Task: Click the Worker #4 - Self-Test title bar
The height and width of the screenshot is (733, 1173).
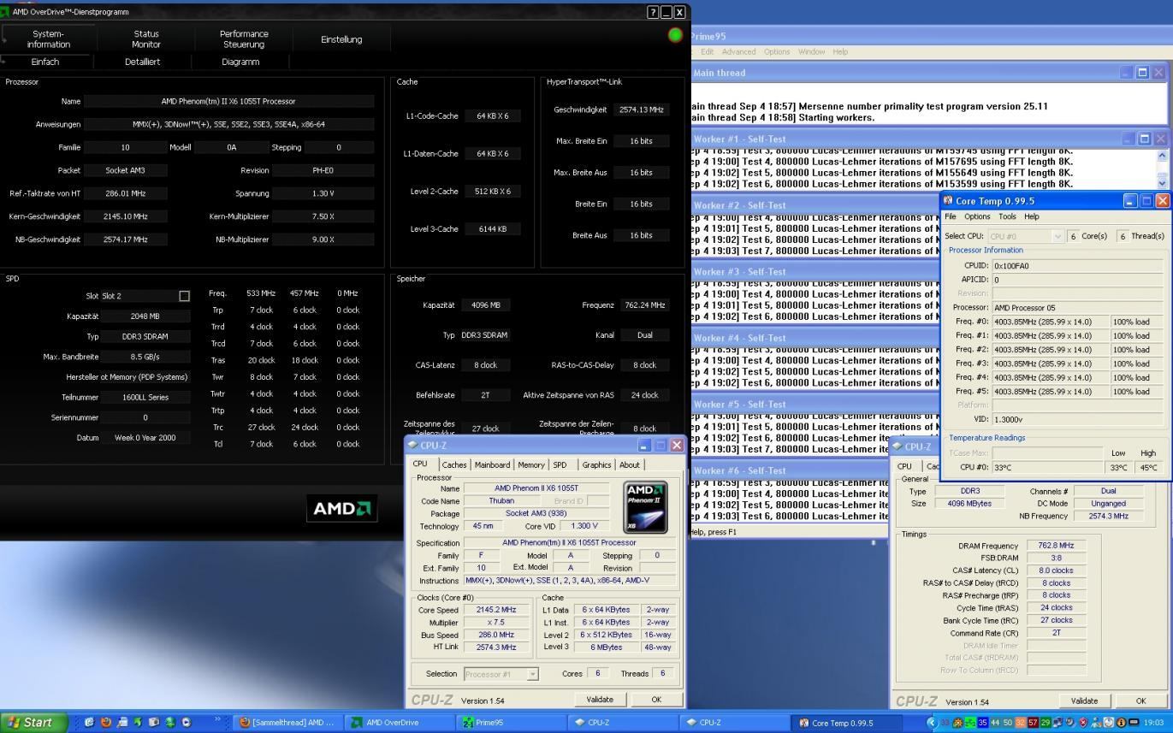Action: pos(815,338)
